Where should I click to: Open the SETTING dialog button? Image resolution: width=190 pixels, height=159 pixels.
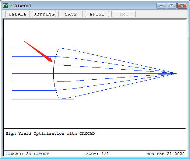pyautogui.click(x=44, y=14)
